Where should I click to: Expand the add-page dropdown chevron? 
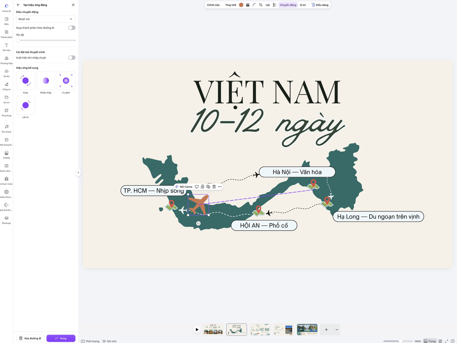coord(337,330)
